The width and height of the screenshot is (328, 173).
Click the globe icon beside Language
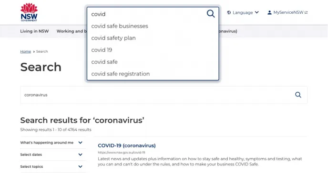click(229, 12)
